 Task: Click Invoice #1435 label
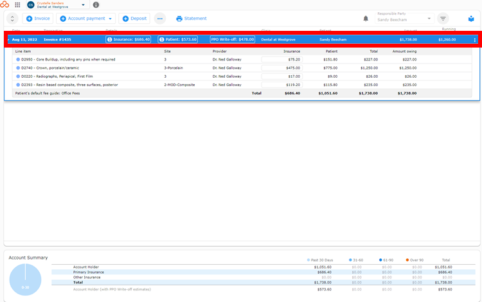tap(57, 40)
